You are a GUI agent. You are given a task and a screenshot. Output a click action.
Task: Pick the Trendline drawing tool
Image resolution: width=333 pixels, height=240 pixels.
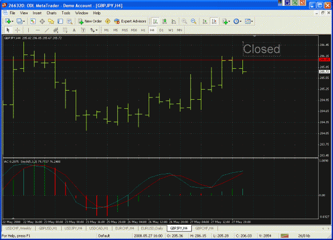[x=47, y=30]
